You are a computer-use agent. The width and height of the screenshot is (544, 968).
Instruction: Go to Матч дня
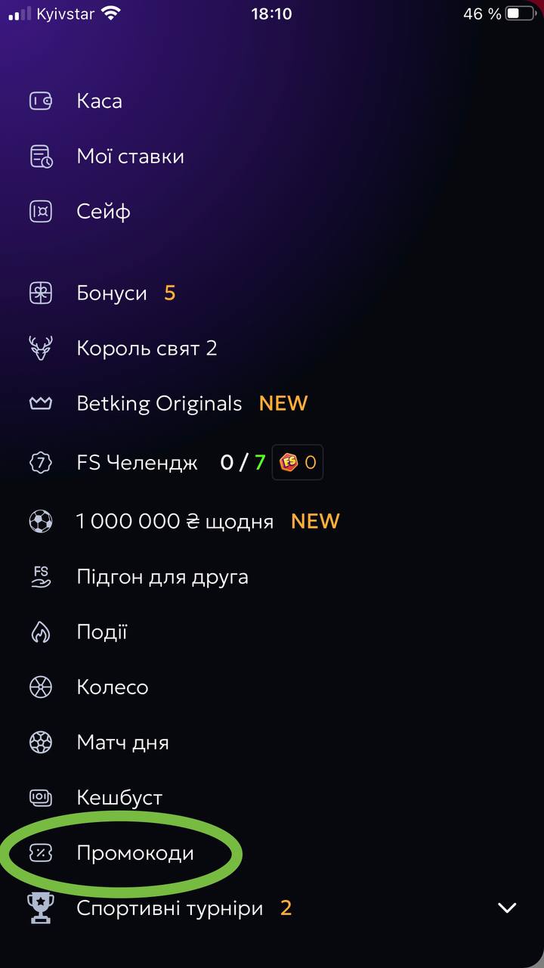click(x=122, y=743)
